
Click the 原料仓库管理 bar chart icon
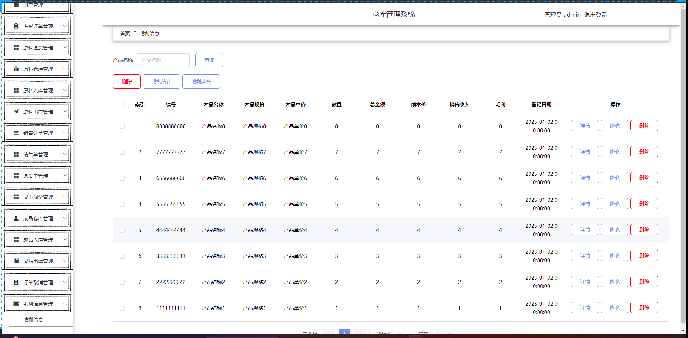click(x=16, y=69)
